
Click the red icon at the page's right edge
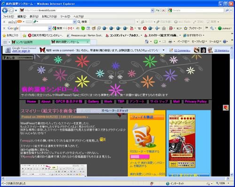(226, 108)
